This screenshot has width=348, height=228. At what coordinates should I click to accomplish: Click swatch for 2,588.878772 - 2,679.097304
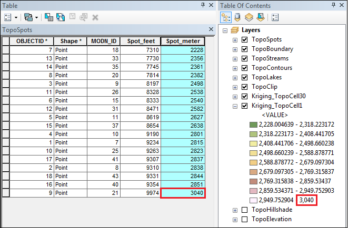pos(253,162)
